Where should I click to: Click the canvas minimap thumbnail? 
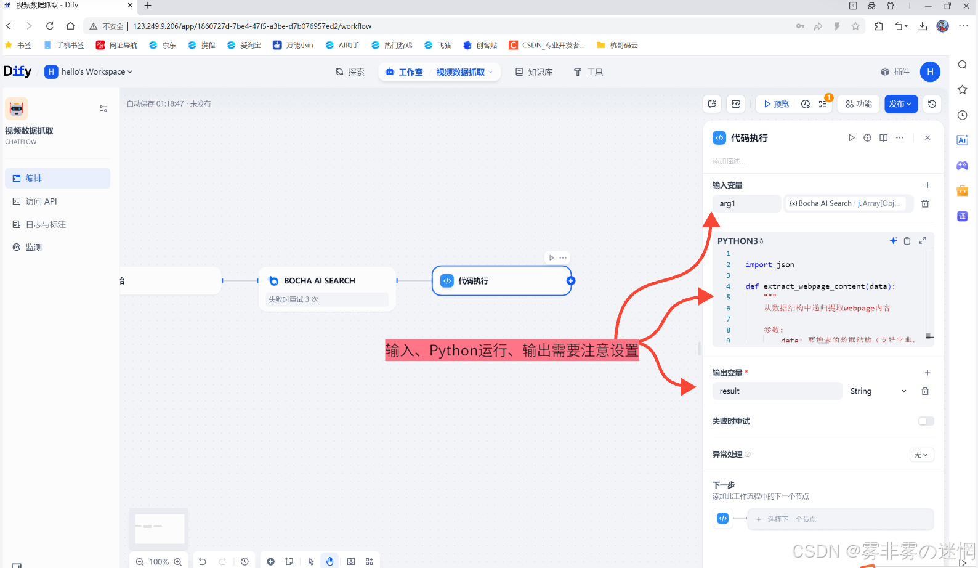pyautogui.click(x=160, y=529)
